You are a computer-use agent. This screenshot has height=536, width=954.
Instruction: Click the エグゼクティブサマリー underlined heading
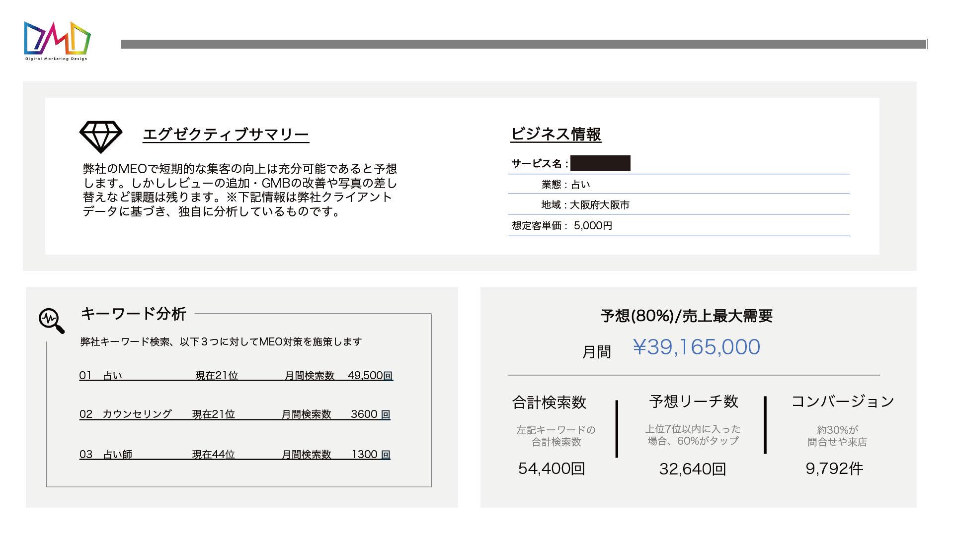point(226,134)
